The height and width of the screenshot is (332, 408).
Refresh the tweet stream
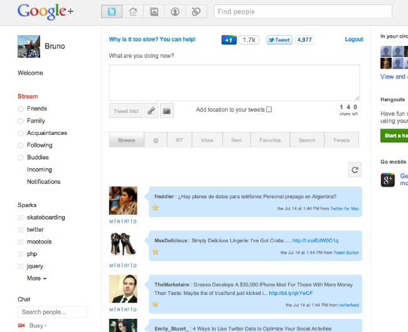coord(355,170)
